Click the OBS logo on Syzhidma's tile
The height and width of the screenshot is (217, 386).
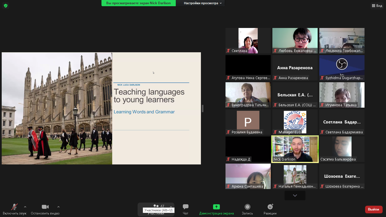(342, 64)
